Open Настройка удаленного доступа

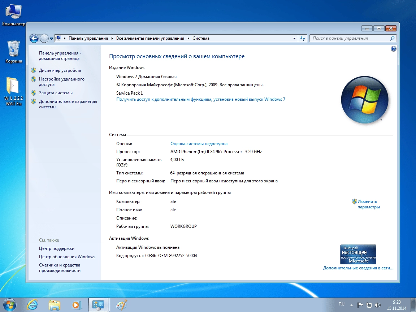tap(61, 82)
